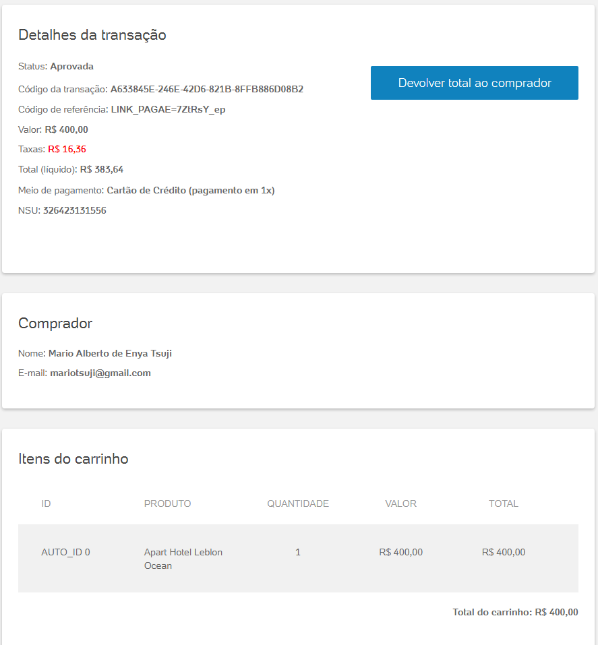Screen dimensions: 598x645
Task: Click the Total (líquido) amount R$ 383,64
Action: point(102,169)
